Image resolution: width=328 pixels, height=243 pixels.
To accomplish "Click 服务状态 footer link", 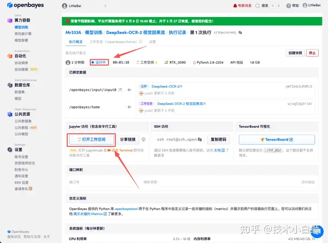I will click(x=14, y=237).
